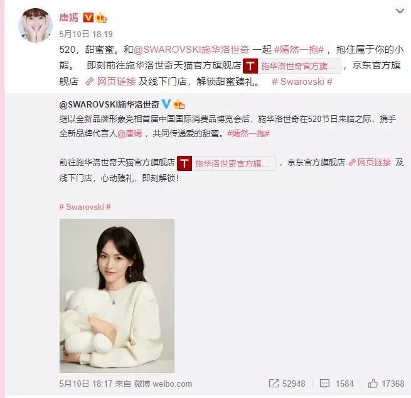411x398 pixels.
Task: Like the post with the thumbs-up icon showing 17368
Action: pos(386,384)
